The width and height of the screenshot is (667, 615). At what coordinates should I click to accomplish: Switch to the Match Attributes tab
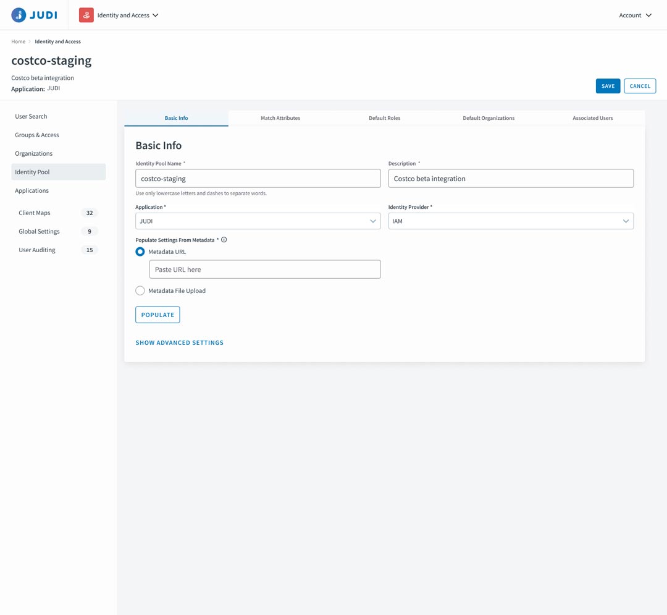pyautogui.click(x=280, y=118)
